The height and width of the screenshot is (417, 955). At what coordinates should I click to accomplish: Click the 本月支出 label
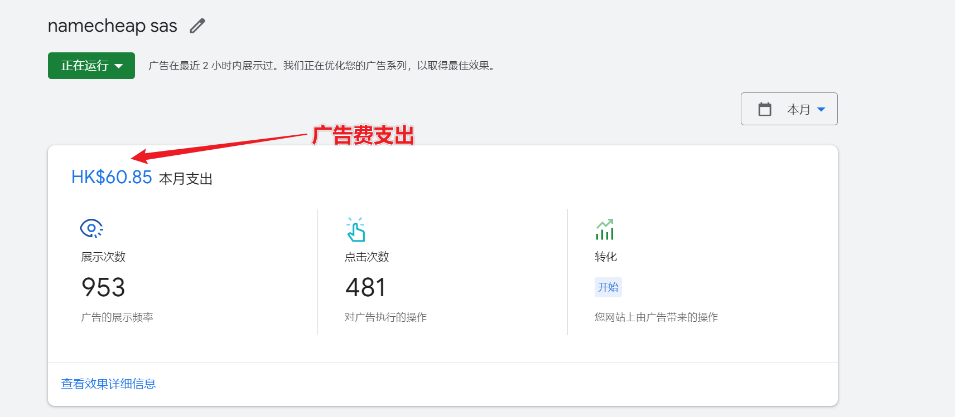(186, 179)
